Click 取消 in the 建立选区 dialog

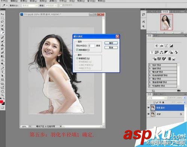coord(111,47)
